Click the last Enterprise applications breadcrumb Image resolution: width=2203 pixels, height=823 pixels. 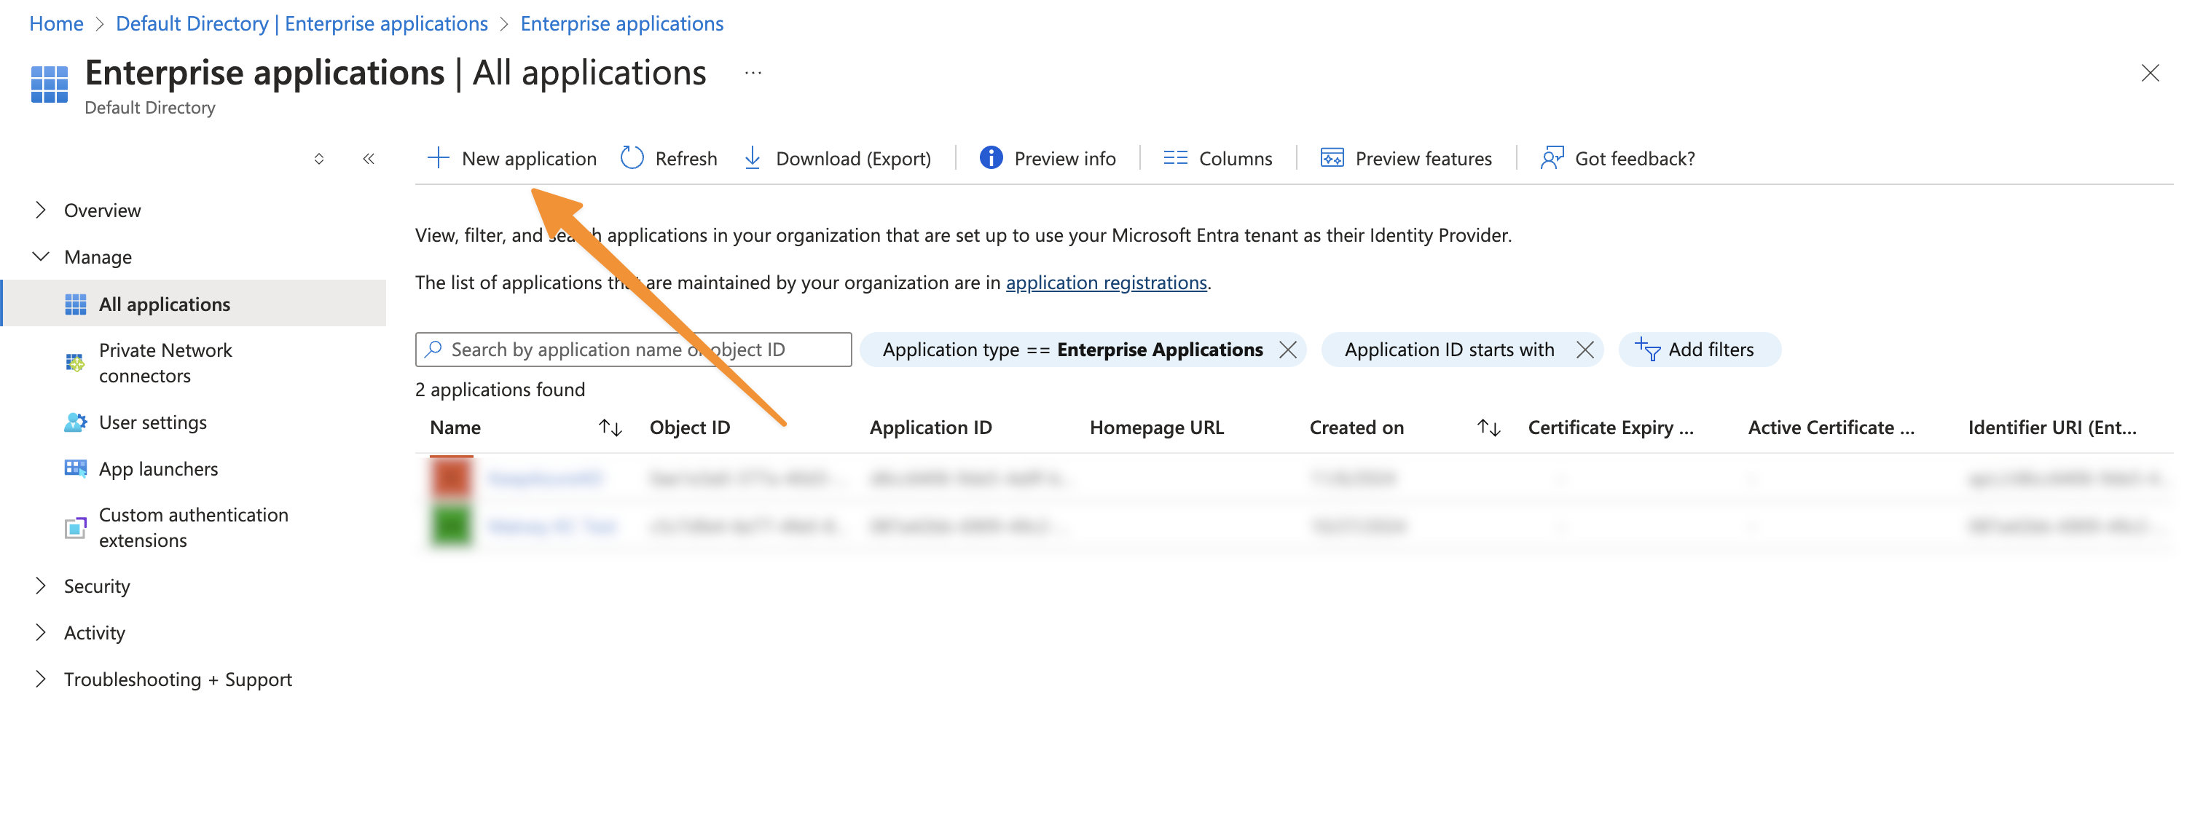click(x=621, y=23)
